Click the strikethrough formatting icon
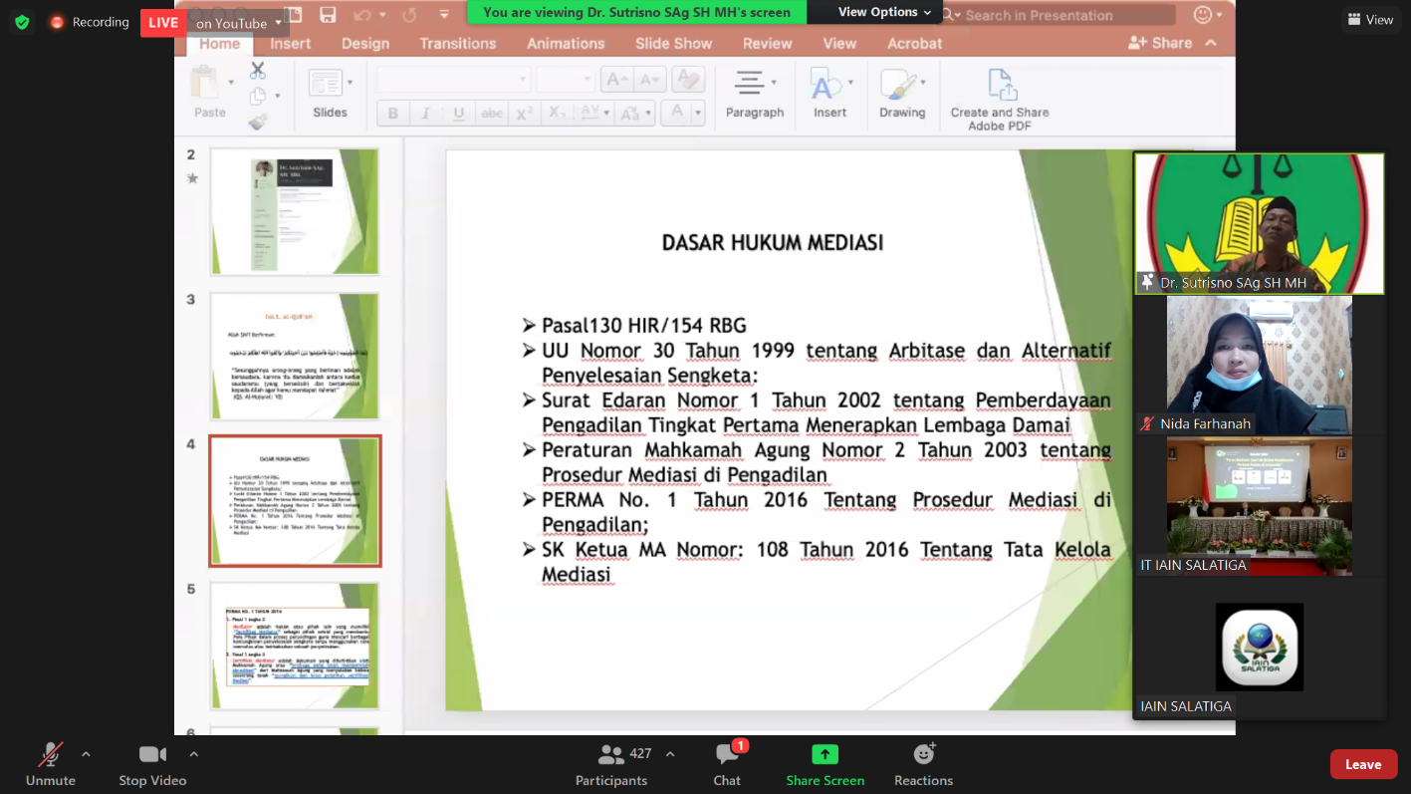The image size is (1411, 794). pyautogui.click(x=492, y=113)
